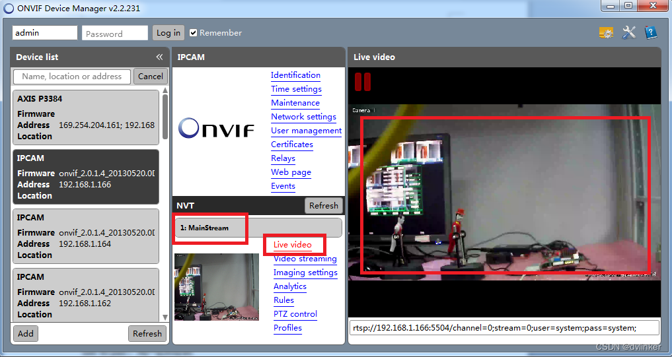Open the Analytics link
Image resolution: width=672 pixels, height=357 pixels.
click(290, 286)
